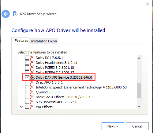The image size is (153, 133).
Task: Click the Cancel button
Action: point(137,126)
